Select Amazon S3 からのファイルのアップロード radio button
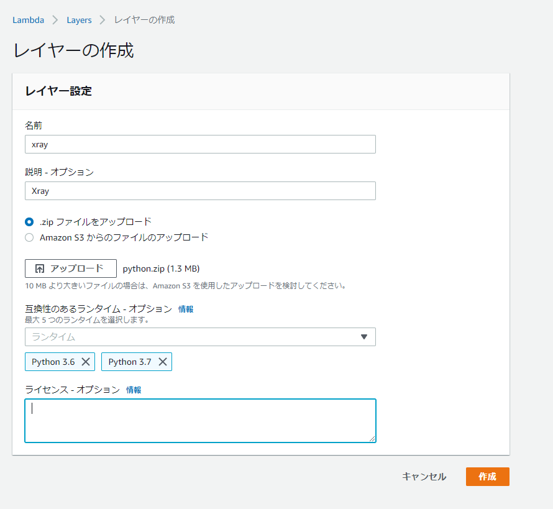Image resolution: width=553 pixels, height=509 pixels. (29, 237)
